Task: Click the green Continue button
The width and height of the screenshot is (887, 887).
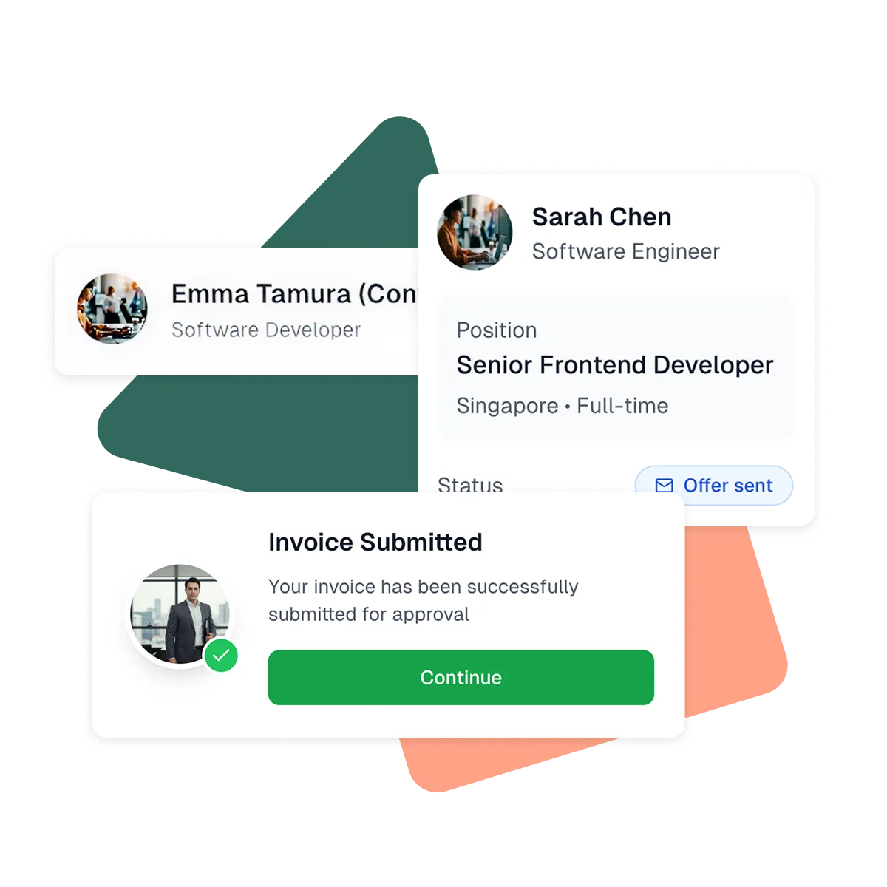Action: coord(461,677)
